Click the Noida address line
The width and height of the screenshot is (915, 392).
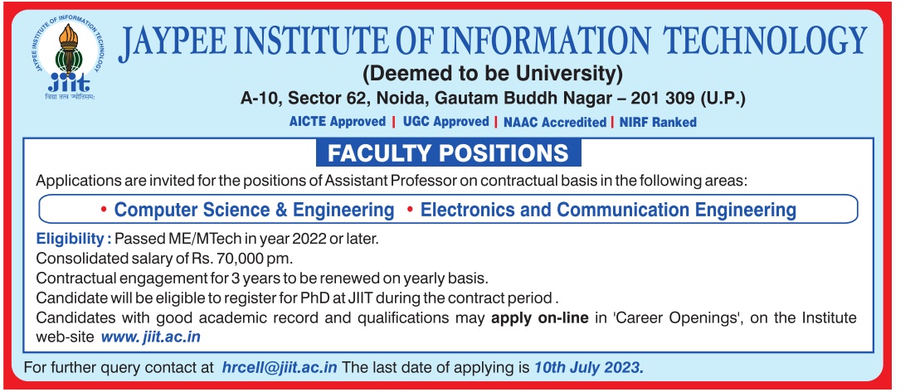pyautogui.click(x=493, y=98)
